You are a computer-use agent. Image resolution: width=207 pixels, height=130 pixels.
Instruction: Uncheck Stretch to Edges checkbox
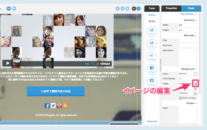point(180,98)
